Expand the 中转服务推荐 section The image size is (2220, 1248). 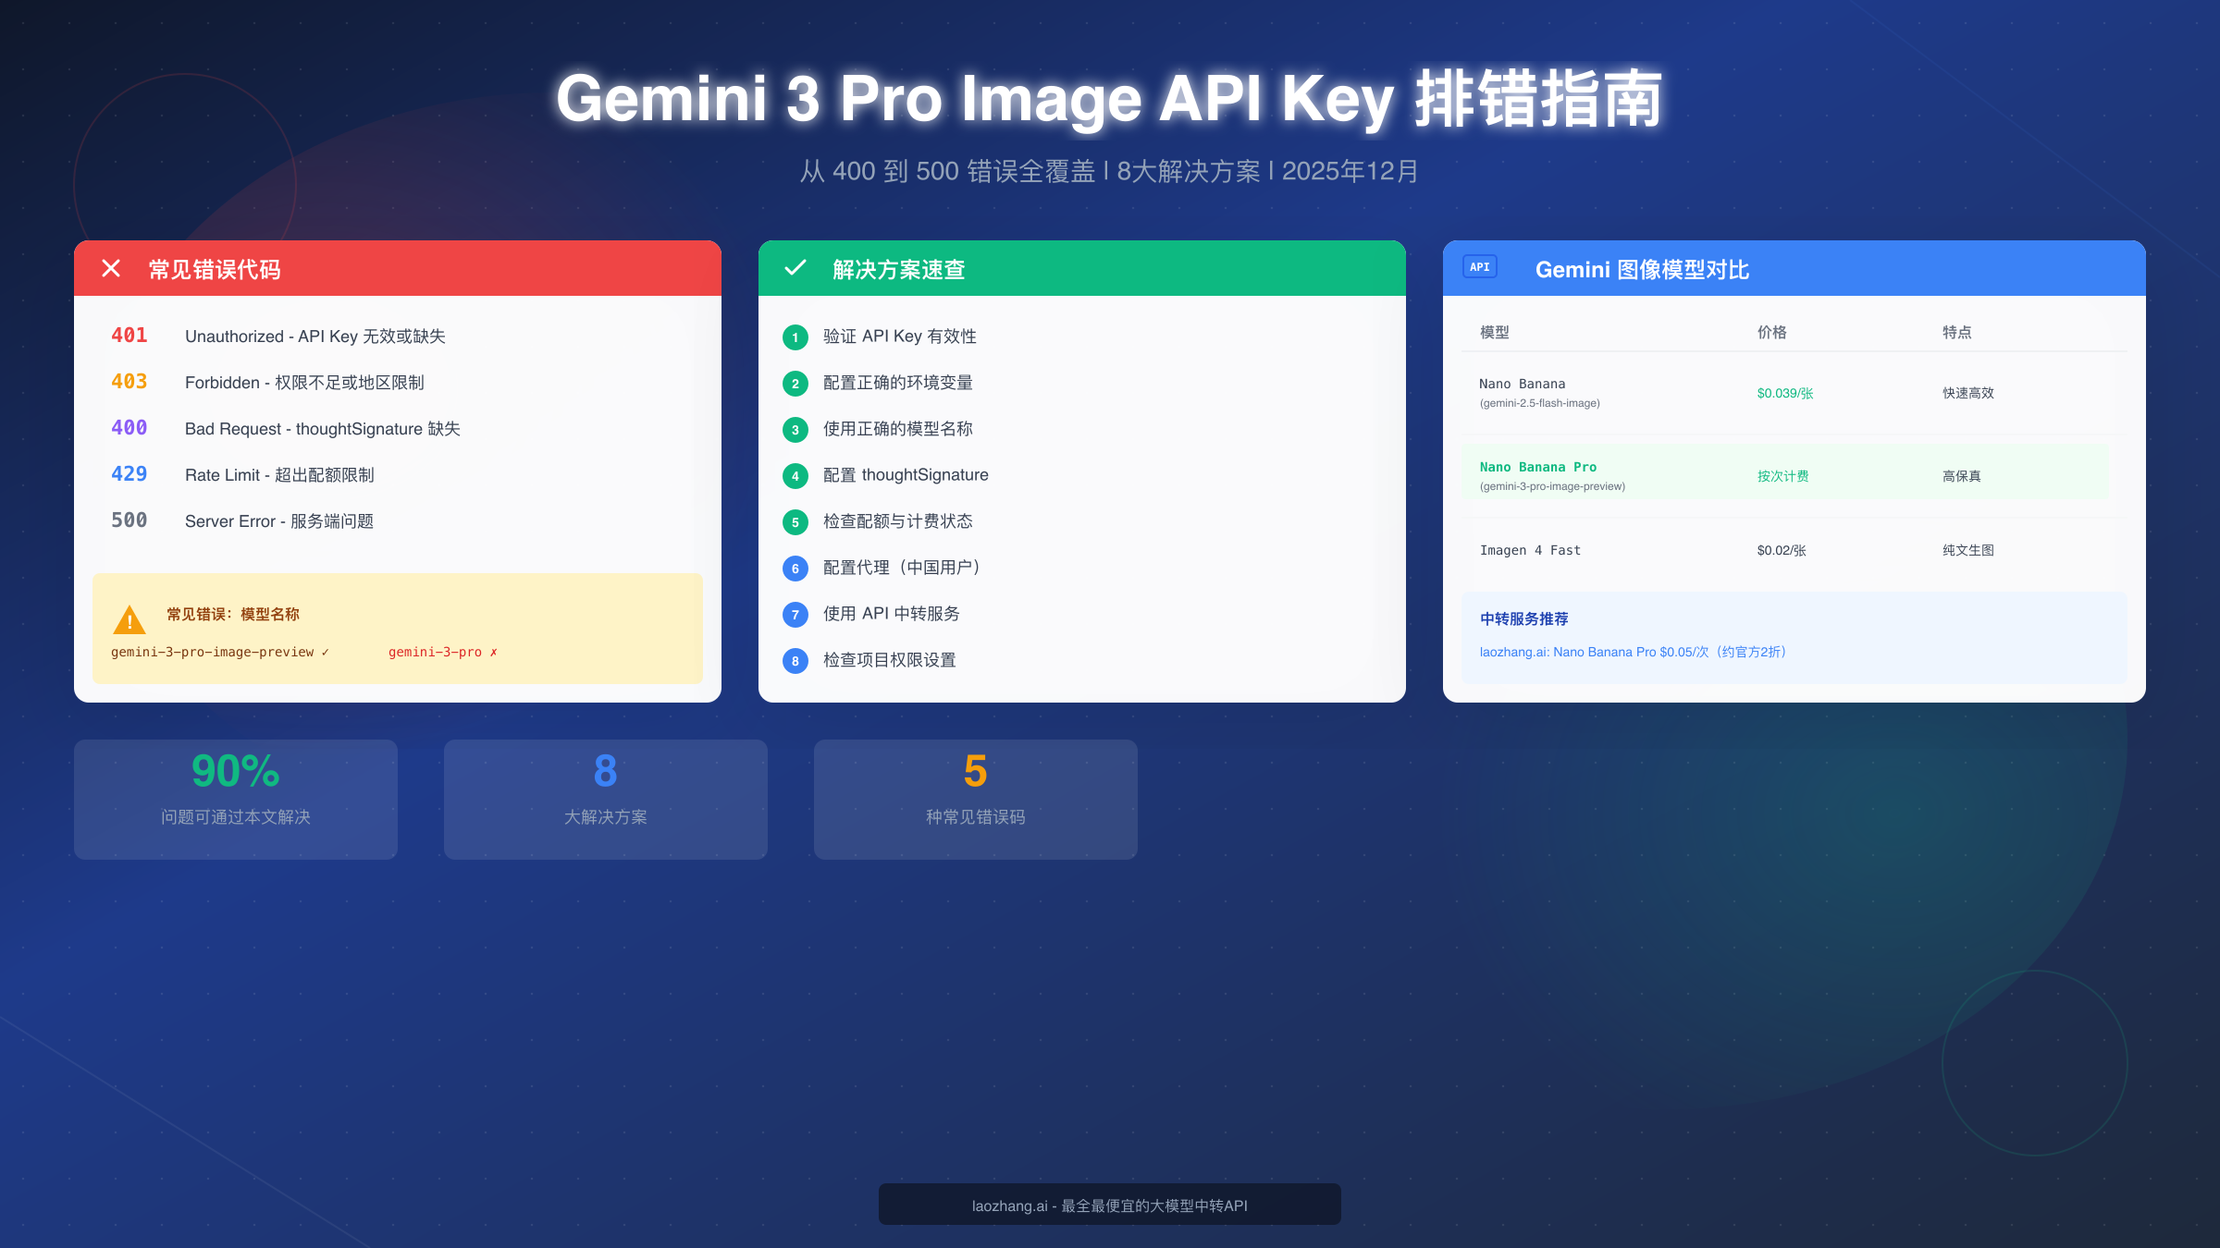[1525, 618]
